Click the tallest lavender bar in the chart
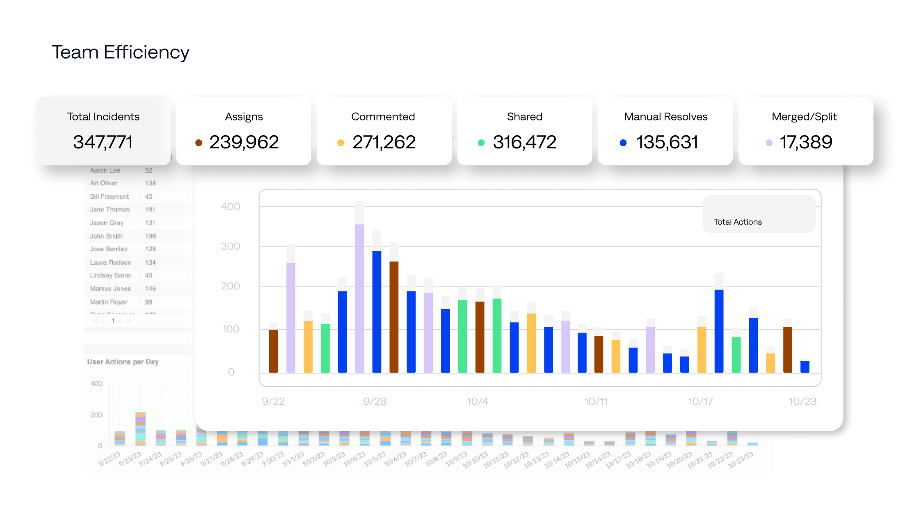903x505 pixels. [359, 298]
